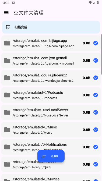
Task: Deselect the Podcasts folder checkmark
Action: point(96,95)
